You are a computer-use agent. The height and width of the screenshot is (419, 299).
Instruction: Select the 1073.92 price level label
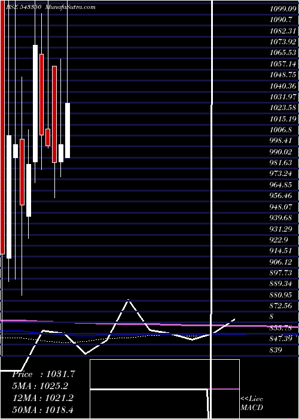283,42
